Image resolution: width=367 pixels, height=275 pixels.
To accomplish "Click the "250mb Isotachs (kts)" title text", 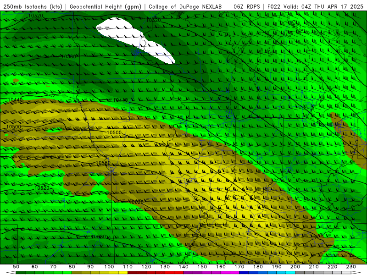I will (x=33, y=7).
